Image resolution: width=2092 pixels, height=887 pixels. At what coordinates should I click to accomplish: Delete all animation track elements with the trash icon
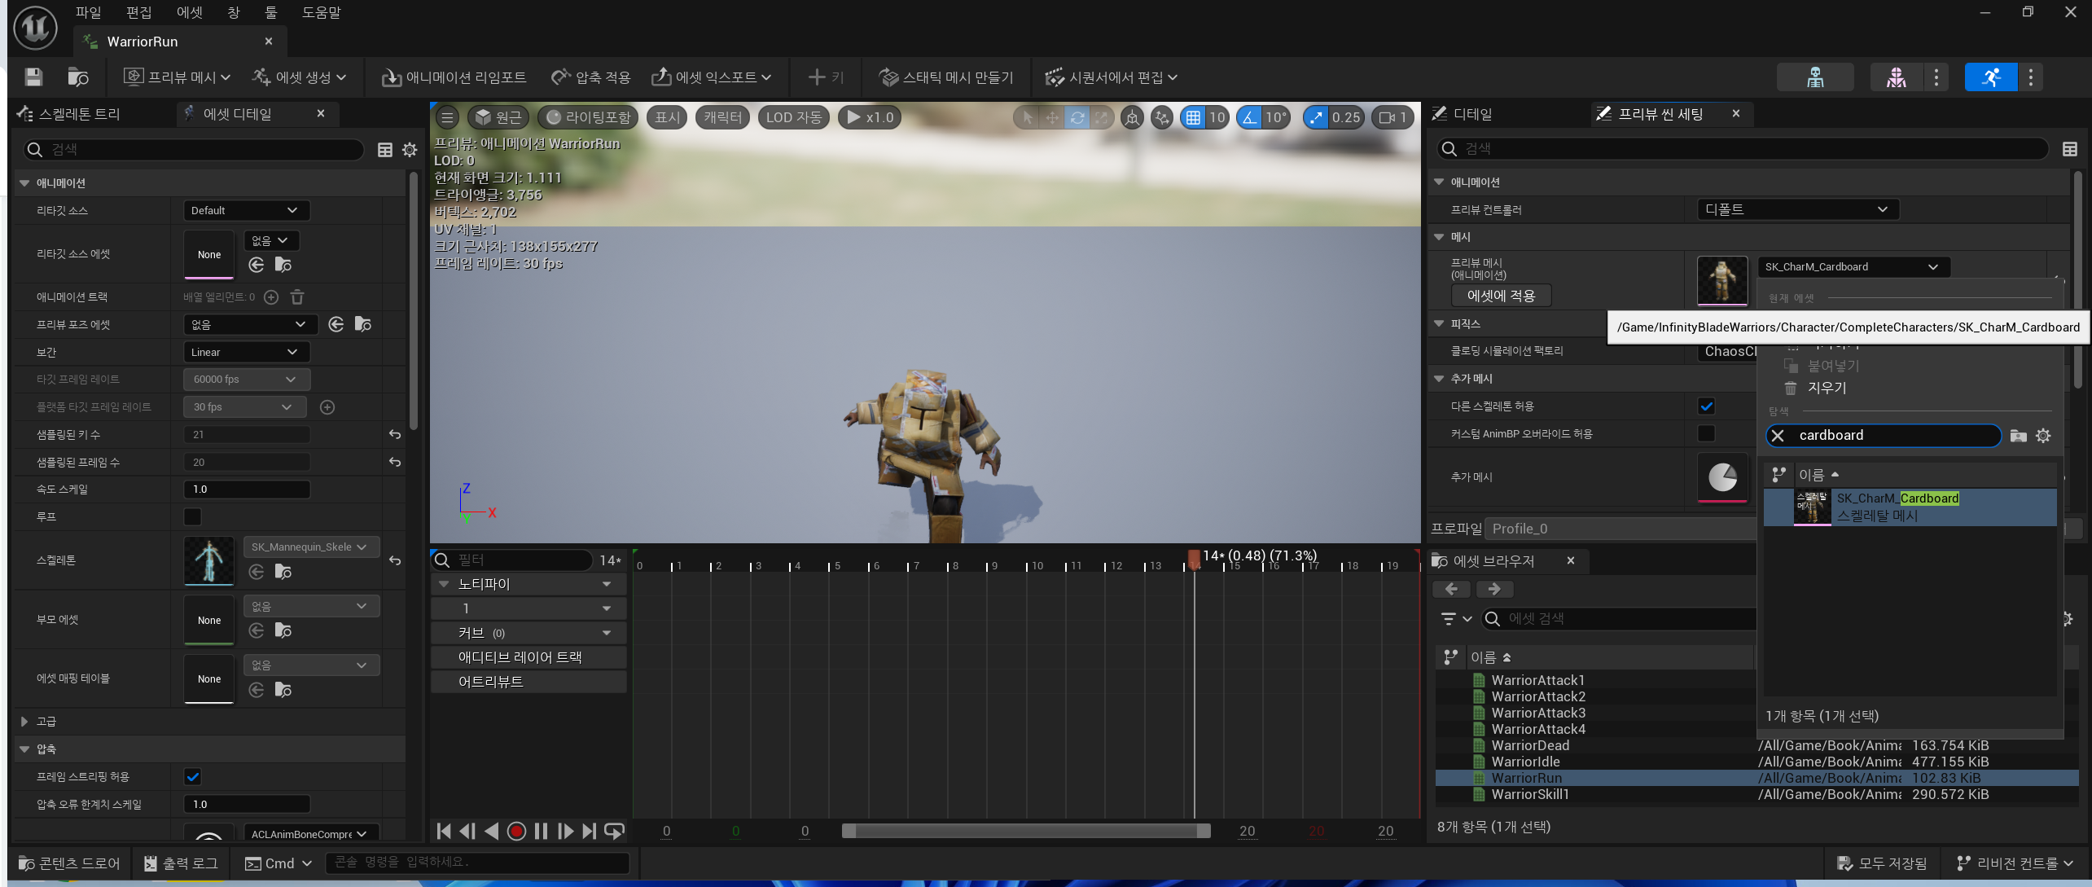[298, 297]
